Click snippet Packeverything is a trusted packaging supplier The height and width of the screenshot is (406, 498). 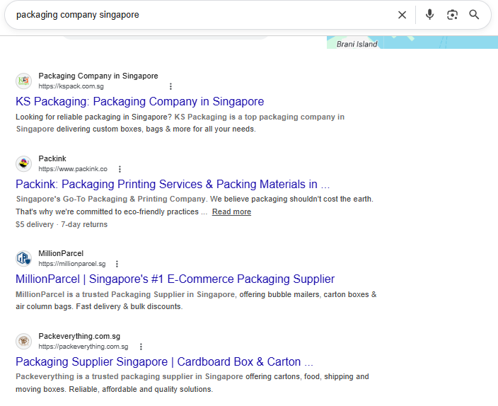click(x=192, y=383)
